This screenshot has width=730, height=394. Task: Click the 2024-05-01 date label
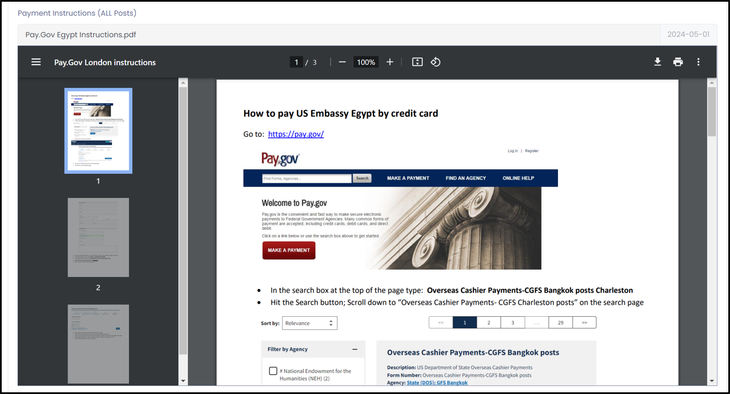click(688, 35)
